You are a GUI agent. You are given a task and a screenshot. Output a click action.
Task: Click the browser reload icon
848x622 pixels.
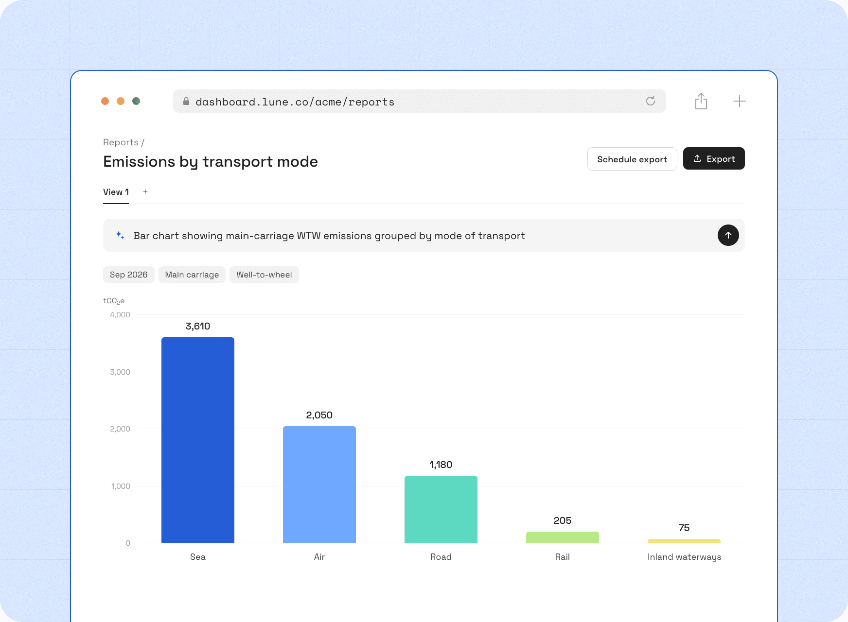651,101
